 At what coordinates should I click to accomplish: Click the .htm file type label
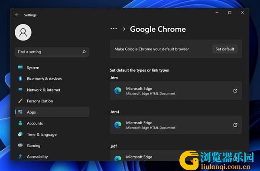click(114, 78)
